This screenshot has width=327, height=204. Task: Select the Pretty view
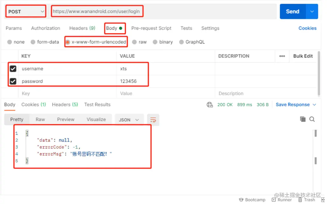tap(17, 119)
